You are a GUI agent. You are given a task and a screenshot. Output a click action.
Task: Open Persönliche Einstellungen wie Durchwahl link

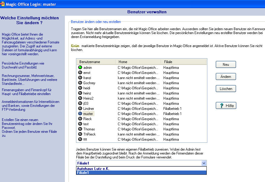[23, 65]
